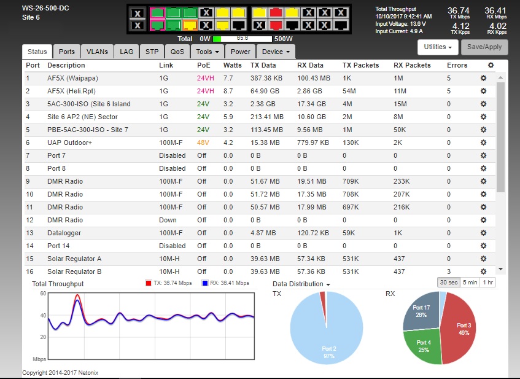Switch to the VLANs tab
Image resolution: width=520 pixels, height=379 pixels.
click(x=97, y=52)
